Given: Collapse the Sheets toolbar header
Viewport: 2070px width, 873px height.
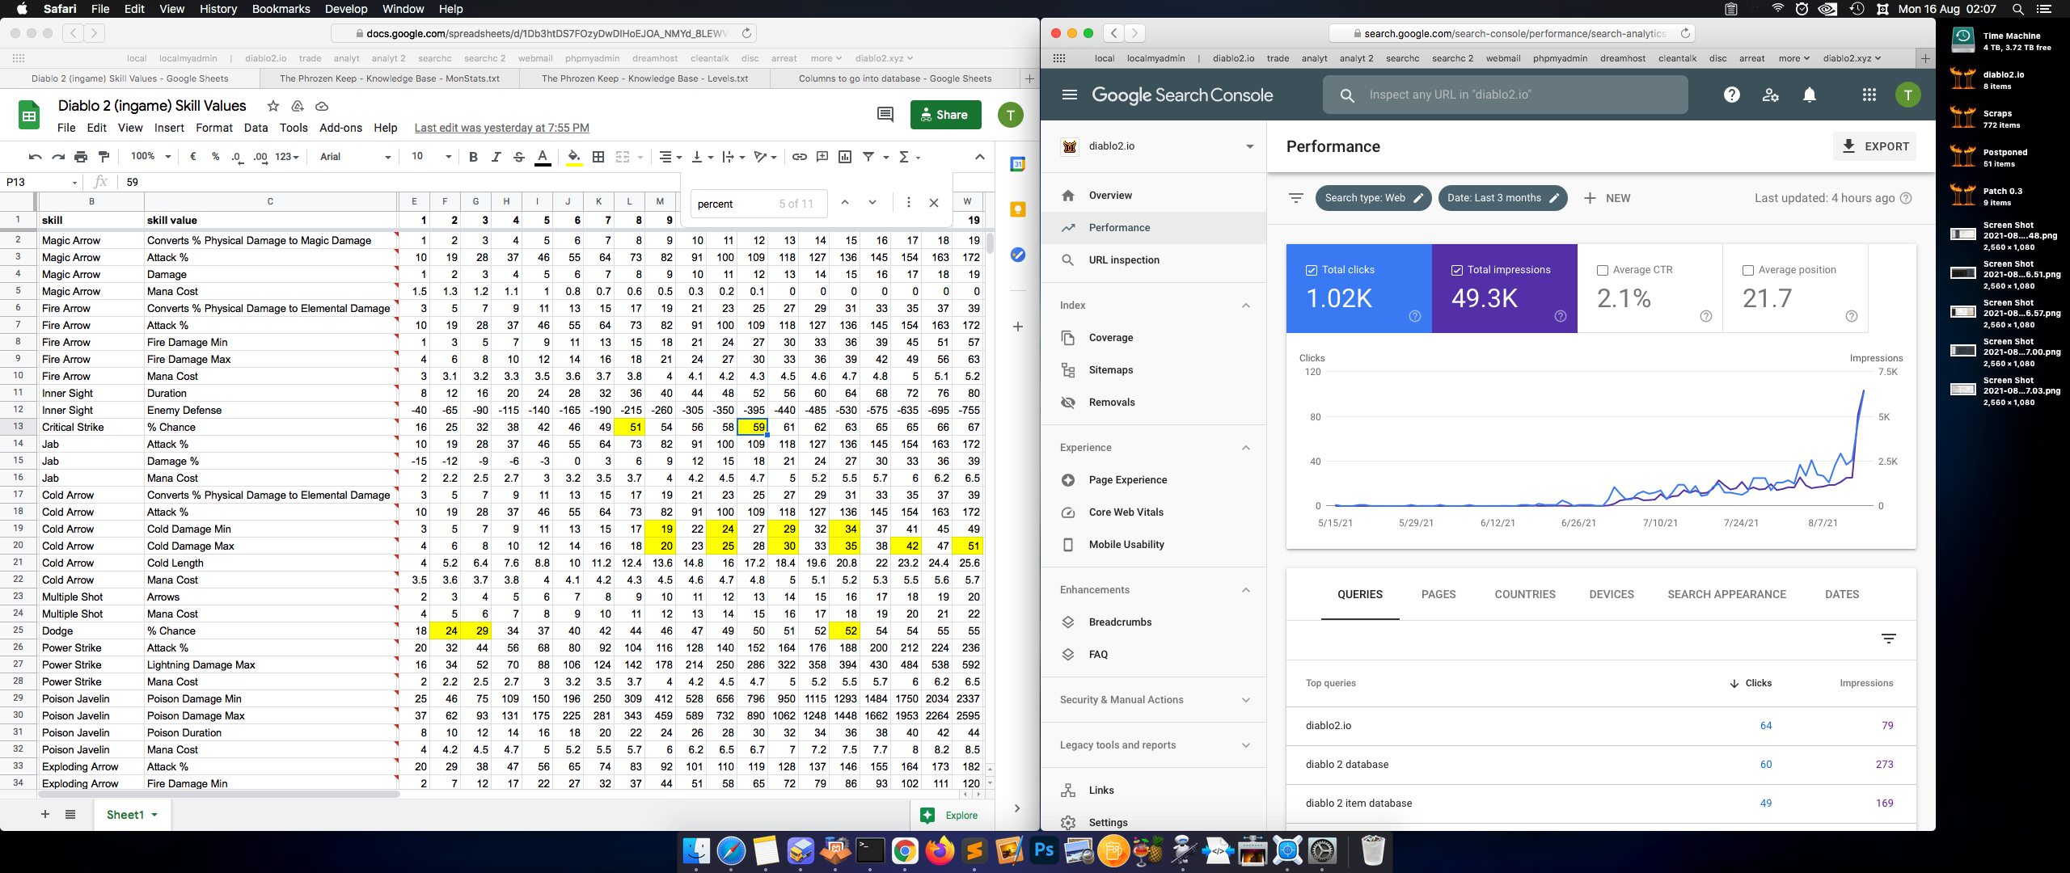Looking at the screenshot, I should click(980, 157).
